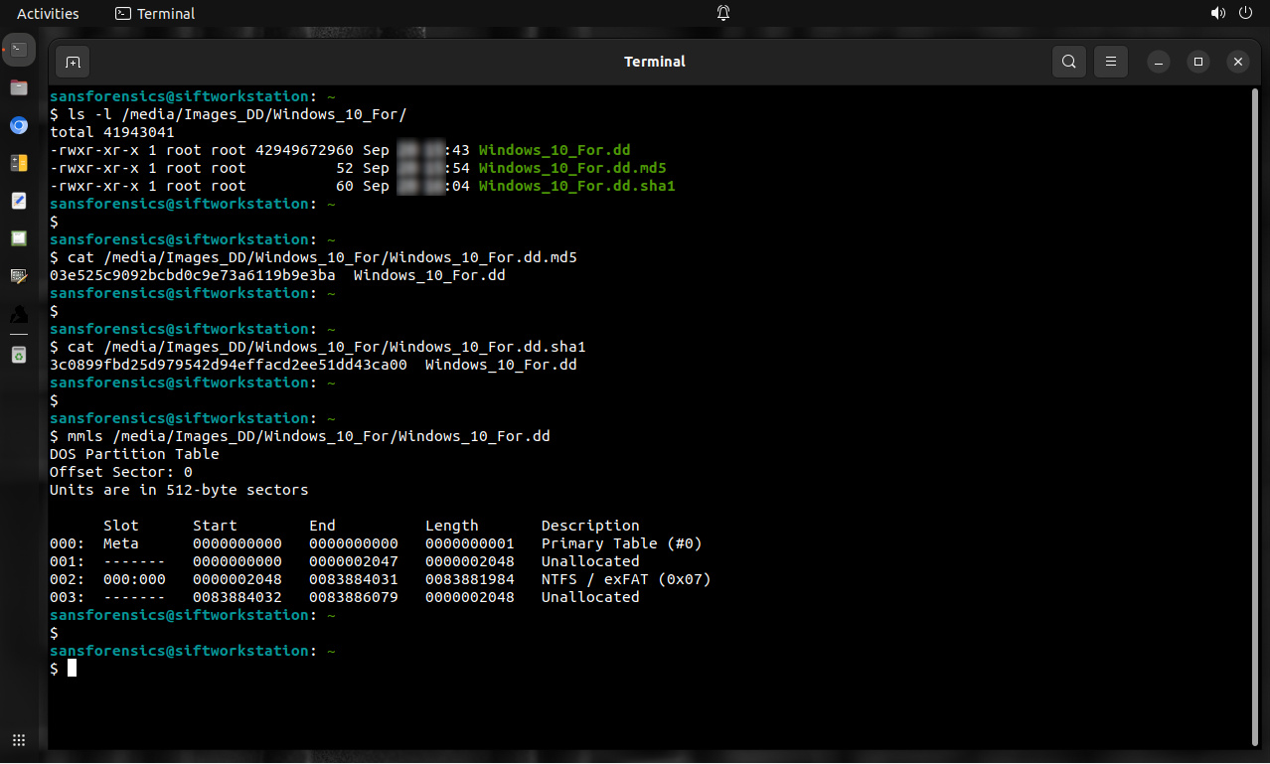The width and height of the screenshot is (1270, 764).
Task: Open the Trash in the dock
Action: tap(19, 355)
